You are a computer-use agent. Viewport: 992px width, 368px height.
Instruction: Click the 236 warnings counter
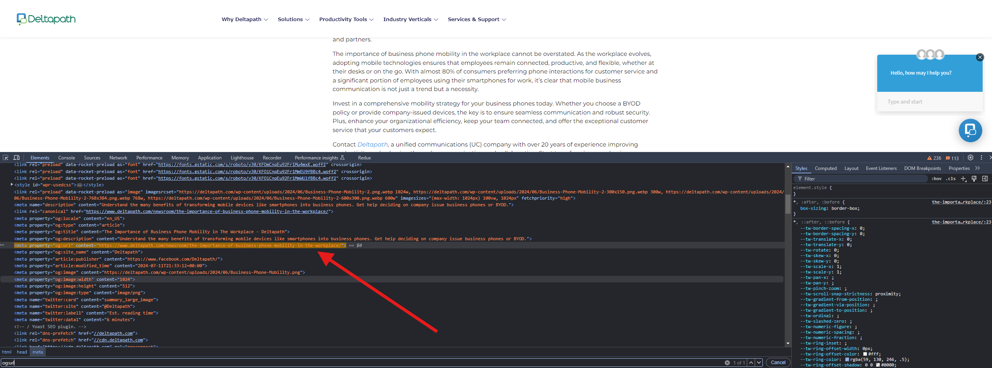tap(934, 158)
